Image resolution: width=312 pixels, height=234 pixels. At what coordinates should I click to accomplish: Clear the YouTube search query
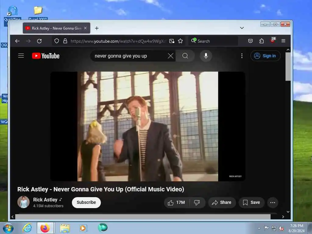171,56
